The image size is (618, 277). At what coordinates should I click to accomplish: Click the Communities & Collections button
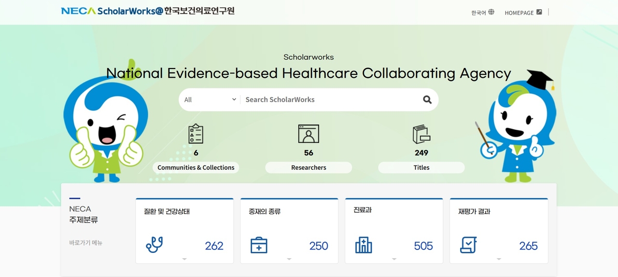pos(196,167)
